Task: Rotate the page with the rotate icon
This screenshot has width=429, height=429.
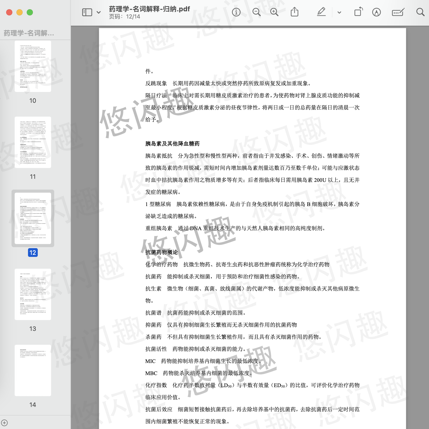Action: coord(358,12)
